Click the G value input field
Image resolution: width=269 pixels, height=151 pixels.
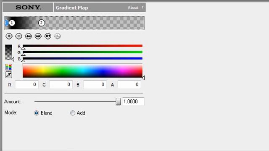point(61,84)
